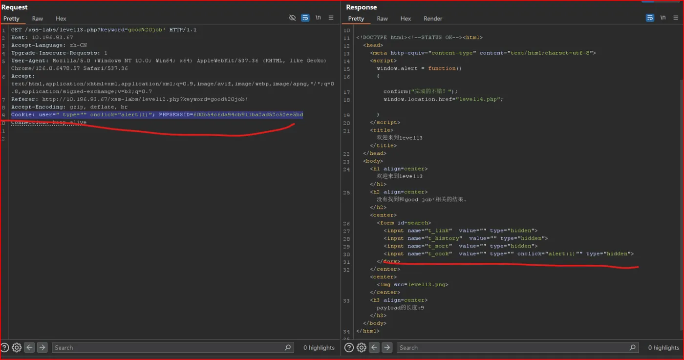Go to next match arrow under Request
This screenshot has height=360, width=684.
pyautogui.click(x=43, y=347)
